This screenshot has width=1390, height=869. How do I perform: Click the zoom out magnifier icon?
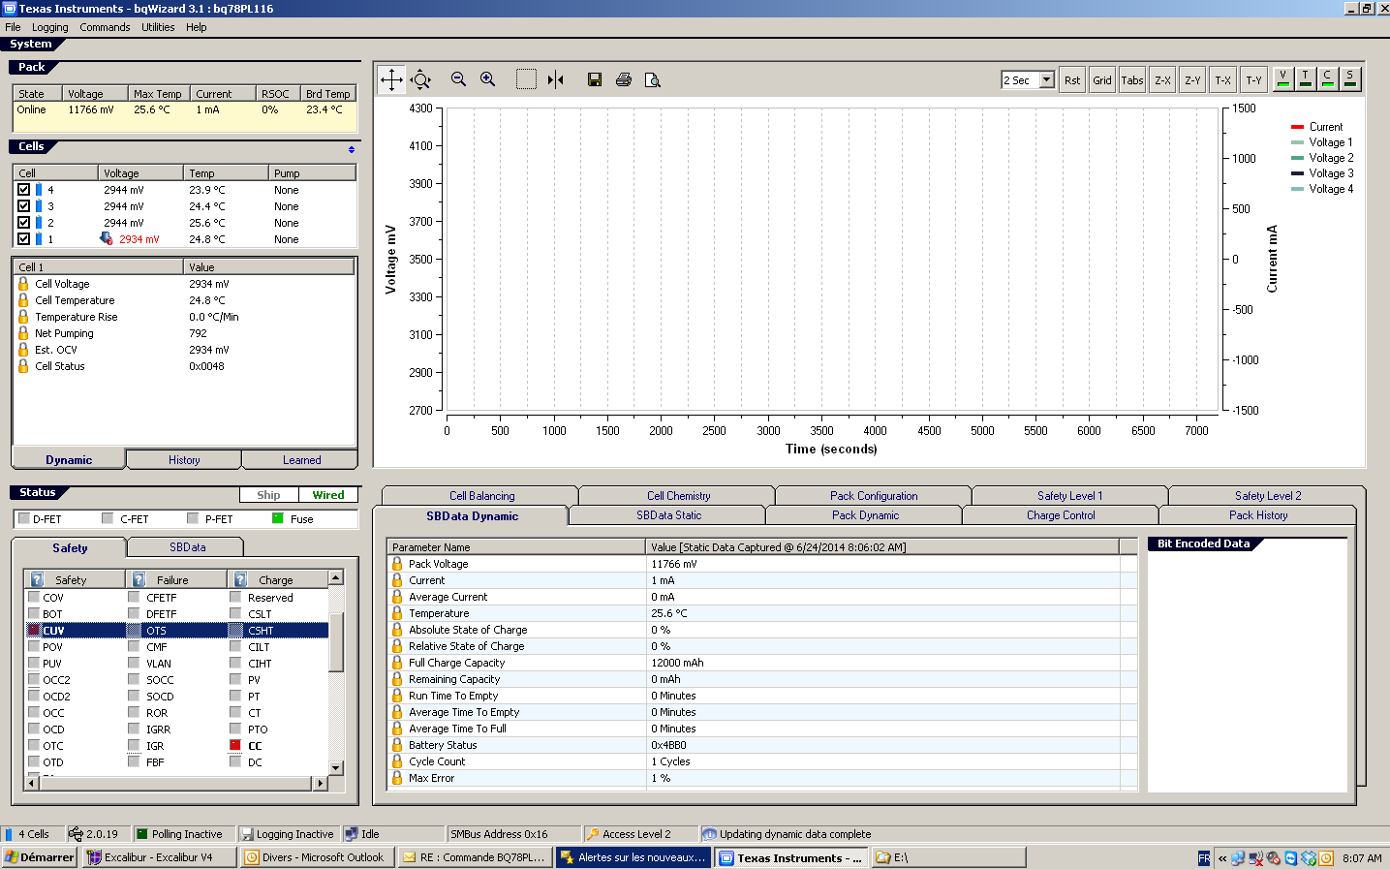459,79
